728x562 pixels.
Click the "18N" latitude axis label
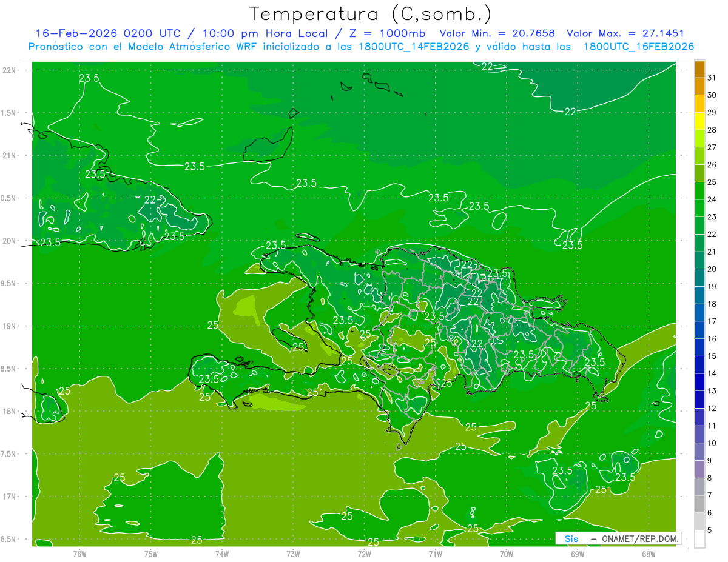coord(9,411)
